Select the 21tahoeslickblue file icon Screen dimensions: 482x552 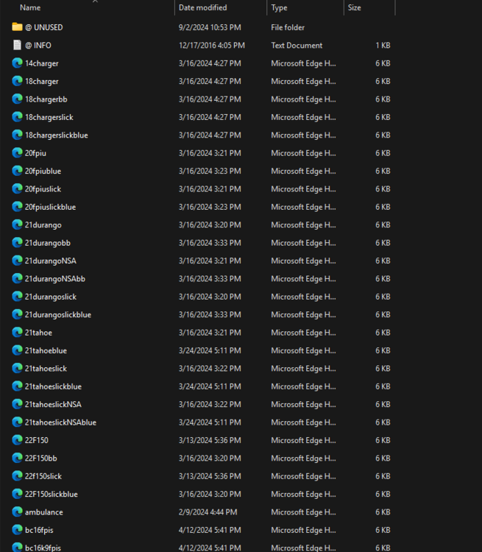[17, 386]
